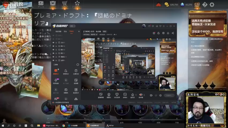Open the shopping cart store in game header
228x128 pixels.
[65, 4]
